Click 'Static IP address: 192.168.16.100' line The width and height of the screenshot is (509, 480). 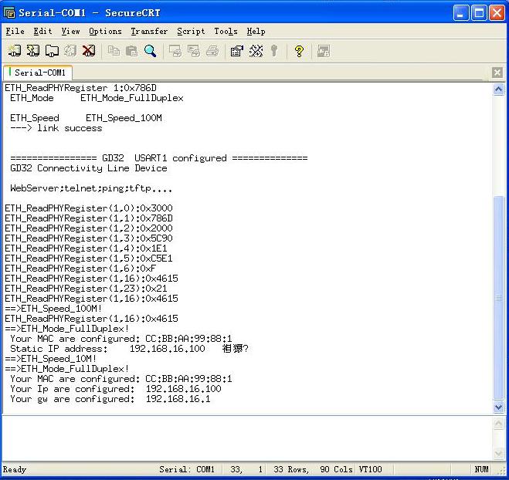tap(107, 349)
